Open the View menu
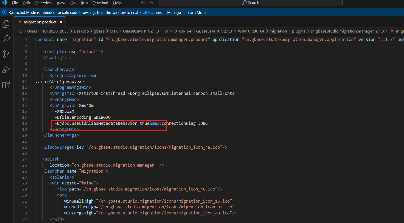Image resolution: width=404 pixels, height=223 pixels. (x=61, y=3)
